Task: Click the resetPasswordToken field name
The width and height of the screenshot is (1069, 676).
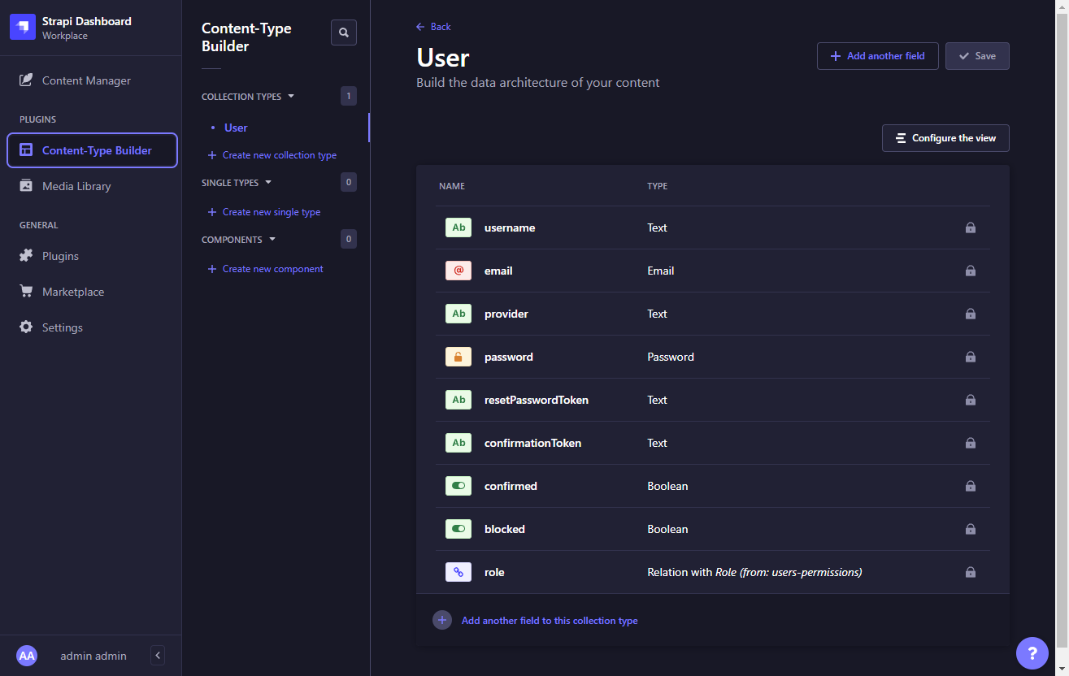Action: coord(537,400)
